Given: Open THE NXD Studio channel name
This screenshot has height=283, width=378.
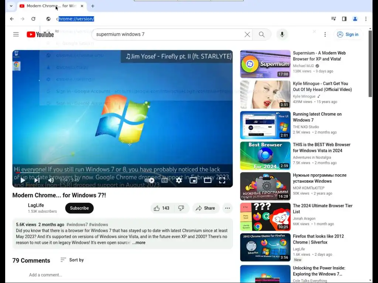Looking at the screenshot, I should coord(306,127).
